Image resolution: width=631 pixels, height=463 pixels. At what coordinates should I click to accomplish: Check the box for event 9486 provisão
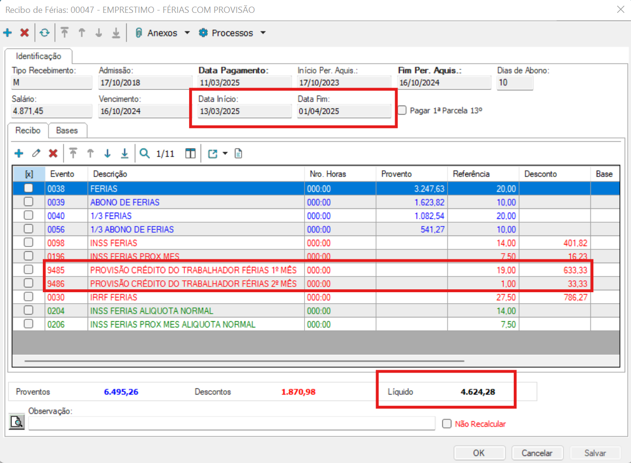pos(29,283)
